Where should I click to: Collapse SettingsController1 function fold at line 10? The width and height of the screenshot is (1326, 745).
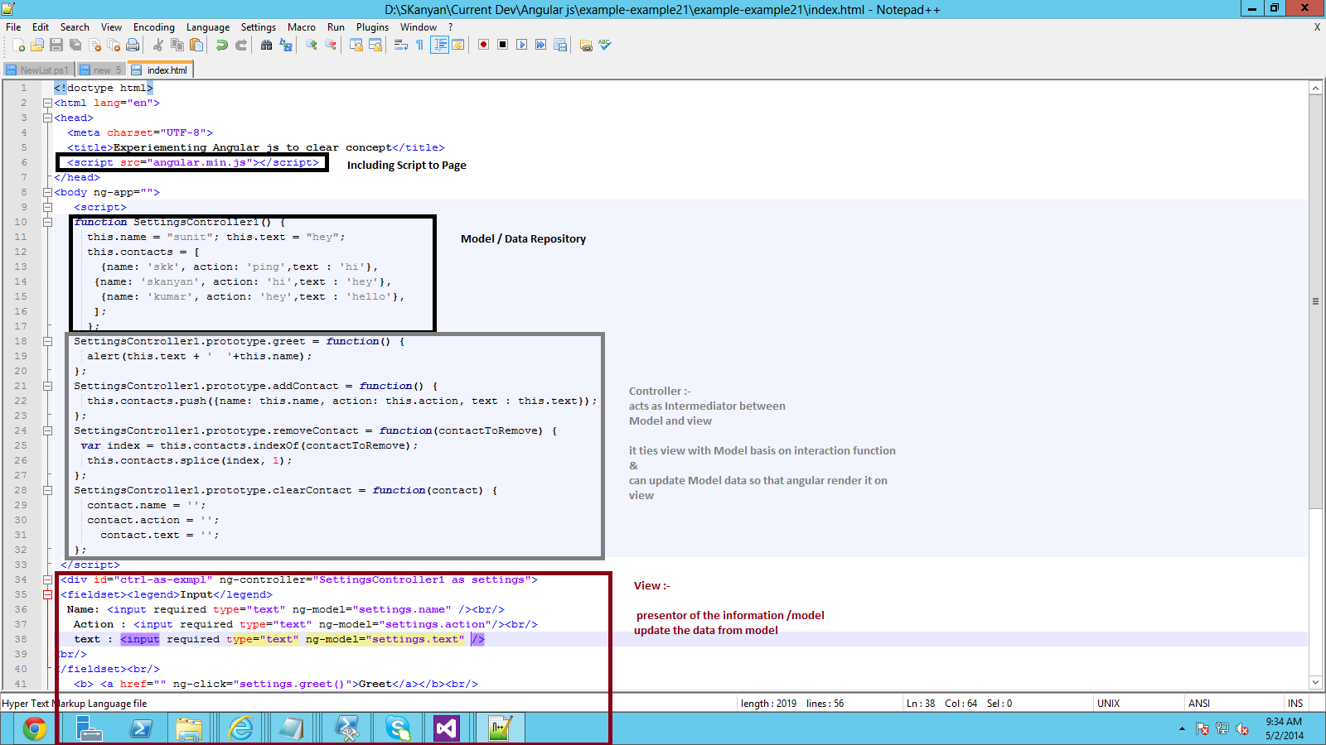click(47, 223)
